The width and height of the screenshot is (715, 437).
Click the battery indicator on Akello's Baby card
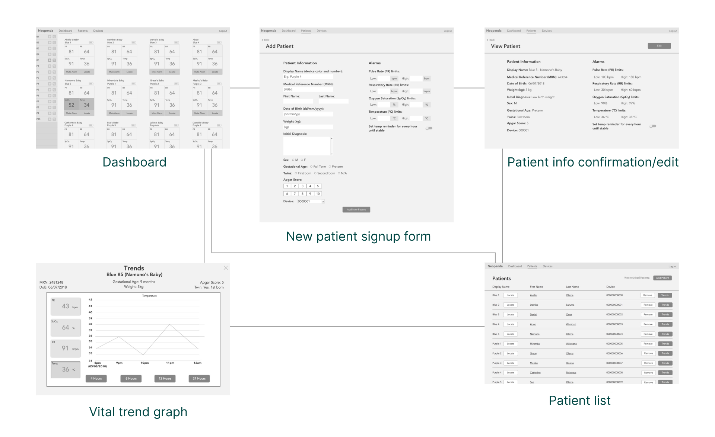coord(91,42)
